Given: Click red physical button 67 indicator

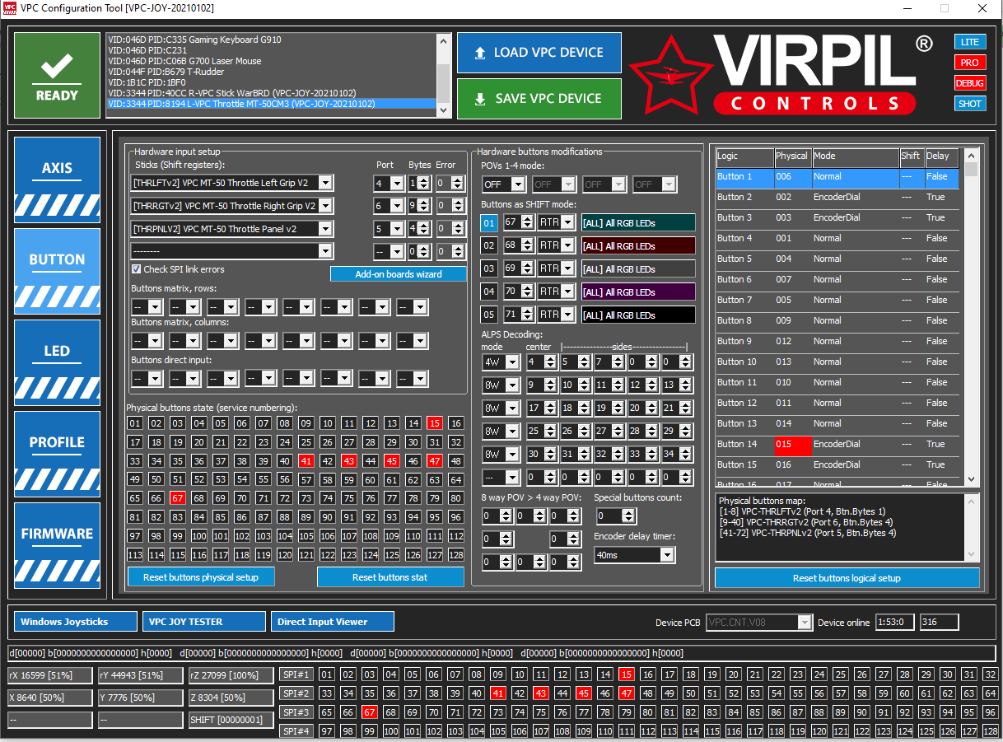Looking at the screenshot, I should tap(178, 499).
